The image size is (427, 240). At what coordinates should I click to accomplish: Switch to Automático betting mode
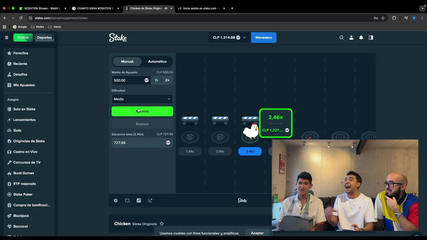157,61
